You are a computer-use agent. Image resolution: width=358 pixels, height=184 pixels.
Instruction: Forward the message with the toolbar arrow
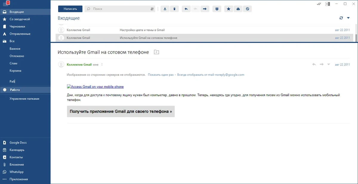pyautogui.click(x=204, y=9)
